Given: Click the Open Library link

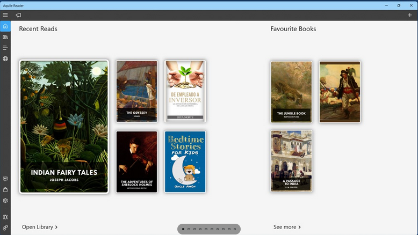Looking at the screenshot, I should [x=40, y=227].
